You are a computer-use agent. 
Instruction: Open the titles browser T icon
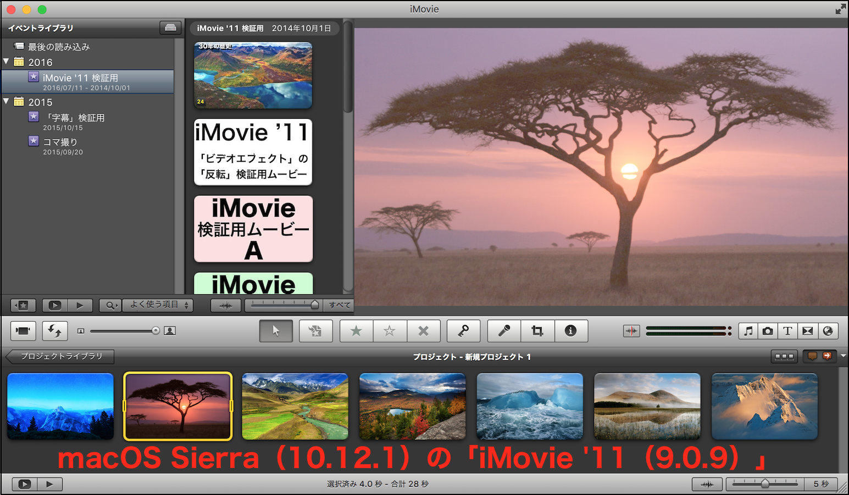tap(787, 331)
